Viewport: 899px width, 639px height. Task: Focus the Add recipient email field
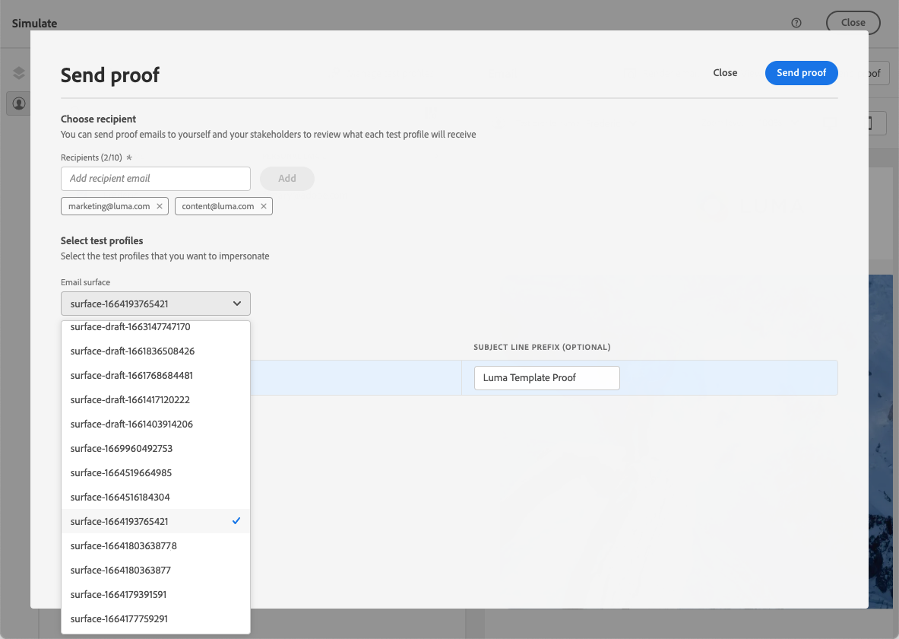155,179
